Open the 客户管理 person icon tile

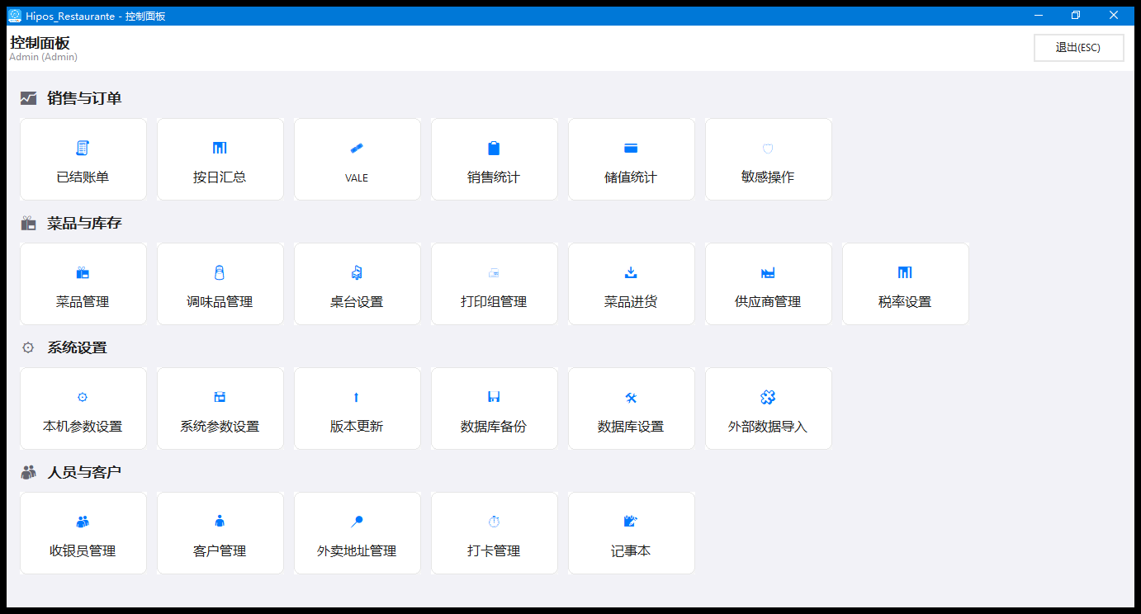[220, 533]
